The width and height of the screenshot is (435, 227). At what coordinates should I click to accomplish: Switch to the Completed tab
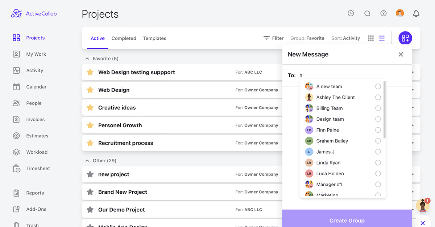point(124,38)
